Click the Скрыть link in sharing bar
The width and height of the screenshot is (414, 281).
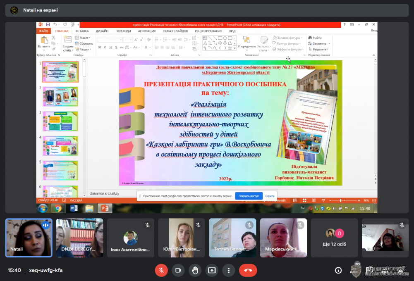270,196
